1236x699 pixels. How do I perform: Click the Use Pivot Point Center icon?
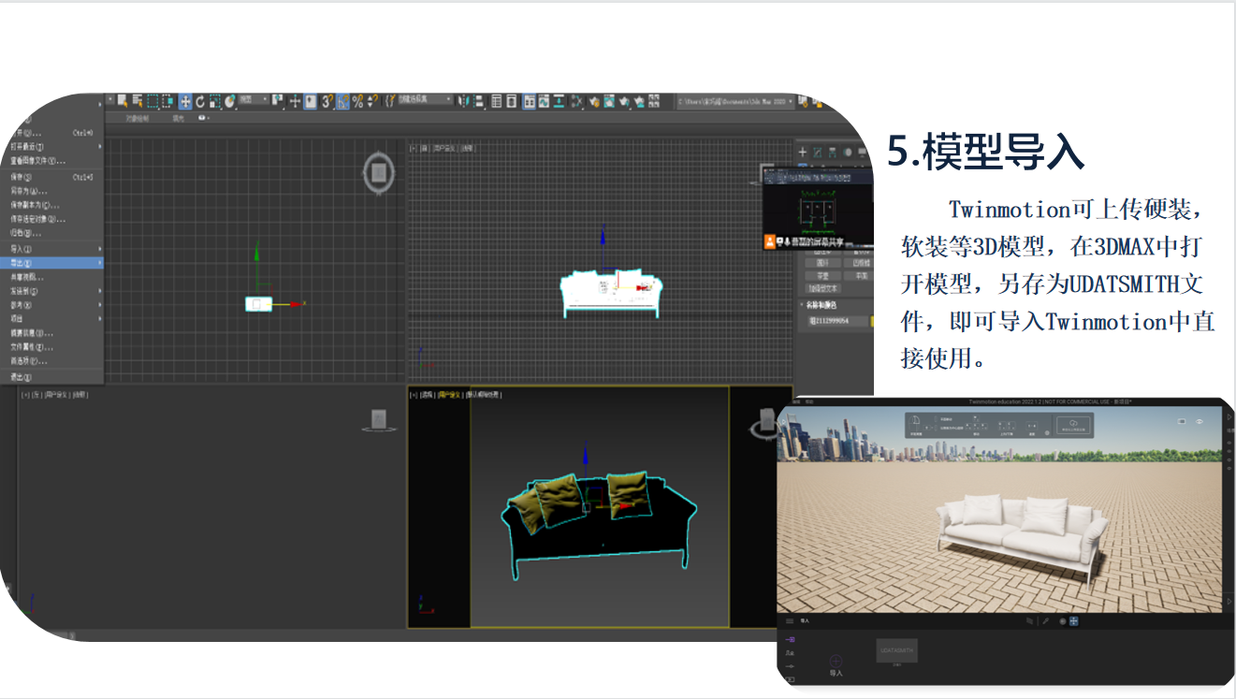(x=277, y=101)
